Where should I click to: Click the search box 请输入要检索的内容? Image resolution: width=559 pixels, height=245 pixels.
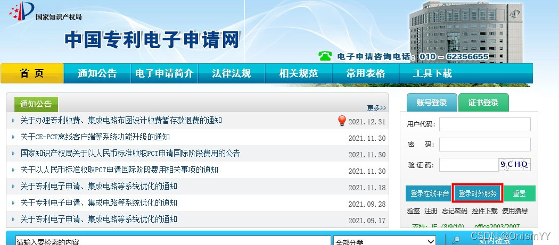173,240
